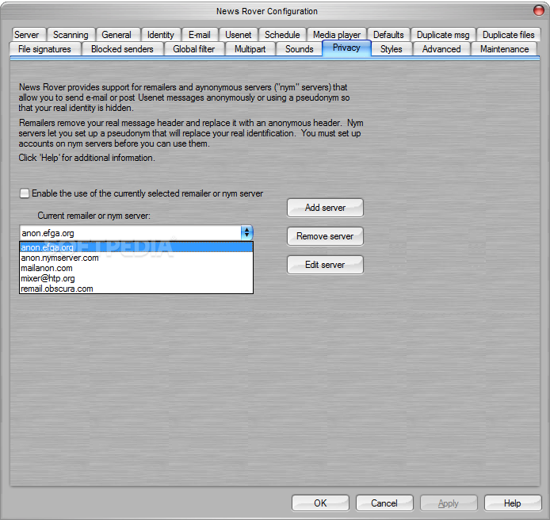Go to Blocked senders tab
Viewport: 550px width, 520px height.
pyautogui.click(x=122, y=49)
